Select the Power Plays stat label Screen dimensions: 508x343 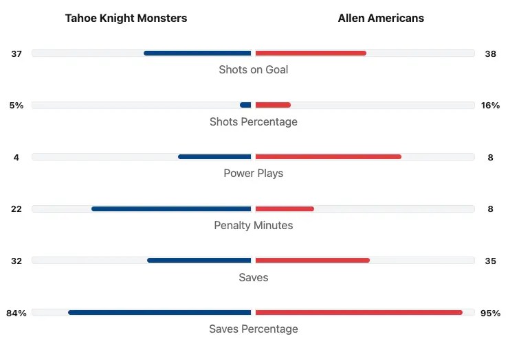pyautogui.click(x=254, y=174)
